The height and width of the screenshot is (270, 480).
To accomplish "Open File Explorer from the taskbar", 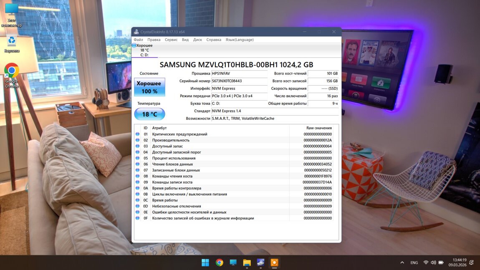I will [247, 262].
